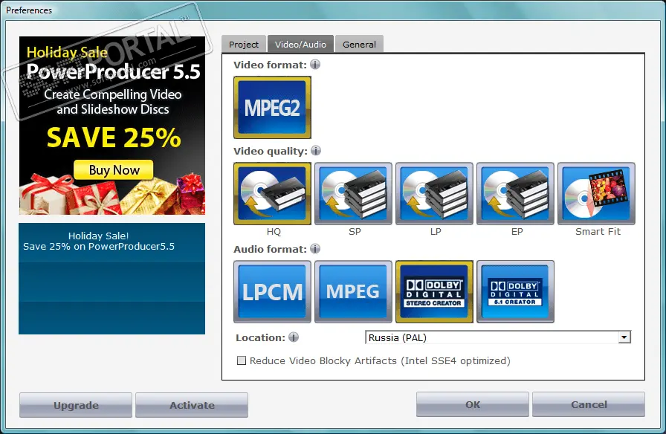Select SP video quality option

pos(353,194)
